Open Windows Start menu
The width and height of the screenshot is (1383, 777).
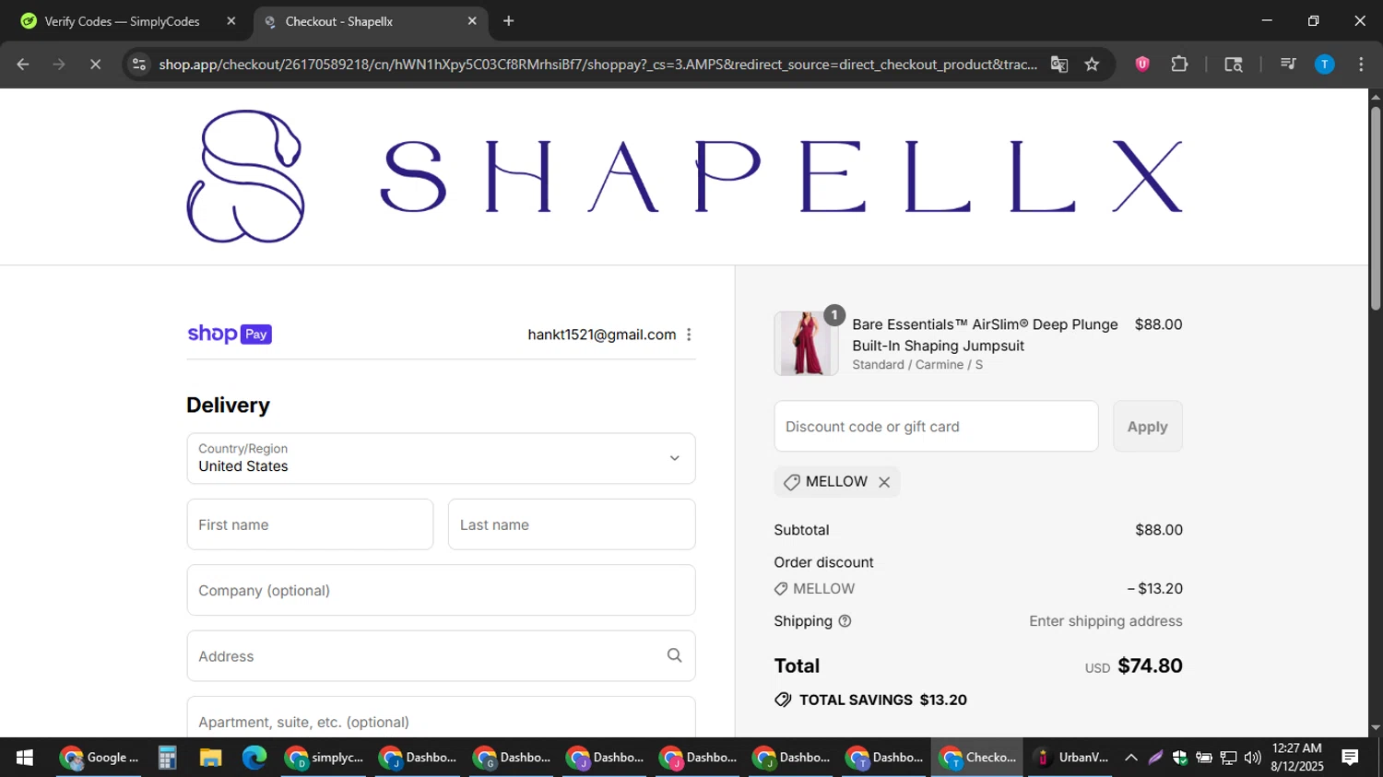point(25,758)
